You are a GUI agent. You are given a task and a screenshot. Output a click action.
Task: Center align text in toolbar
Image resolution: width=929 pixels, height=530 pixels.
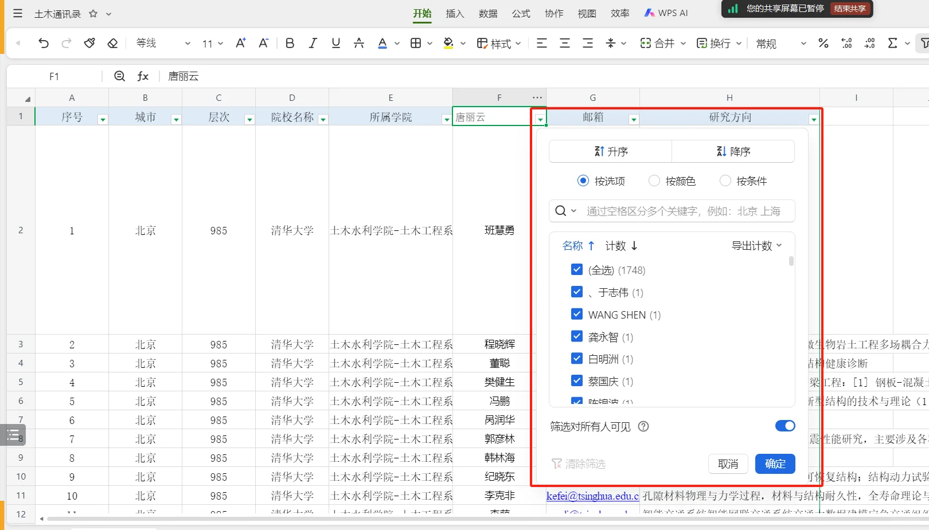coord(565,43)
